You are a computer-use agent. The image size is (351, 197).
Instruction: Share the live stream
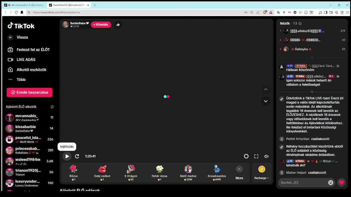pos(118,25)
